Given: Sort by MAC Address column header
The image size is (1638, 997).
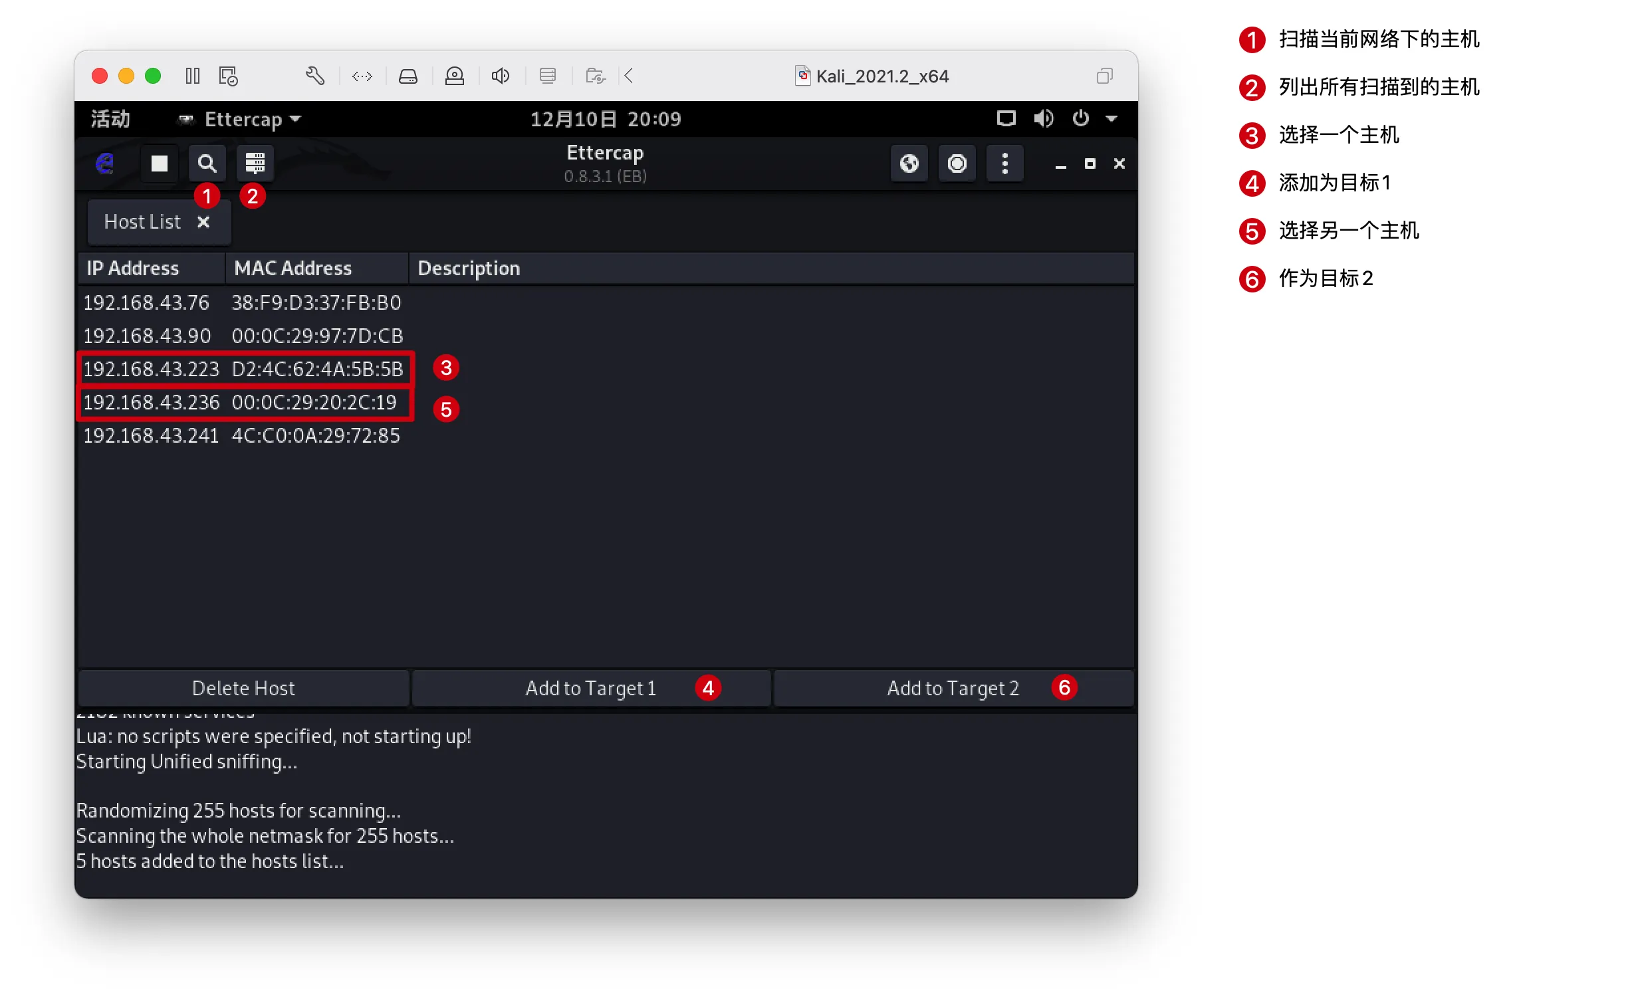Looking at the screenshot, I should point(317,269).
